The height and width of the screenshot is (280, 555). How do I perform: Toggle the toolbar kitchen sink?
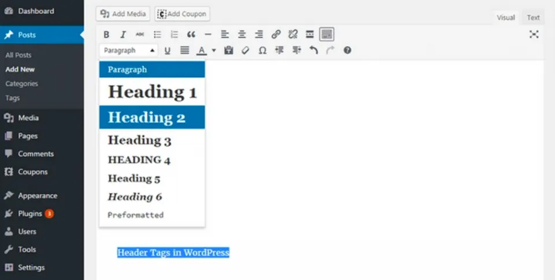pyautogui.click(x=327, y=35)
